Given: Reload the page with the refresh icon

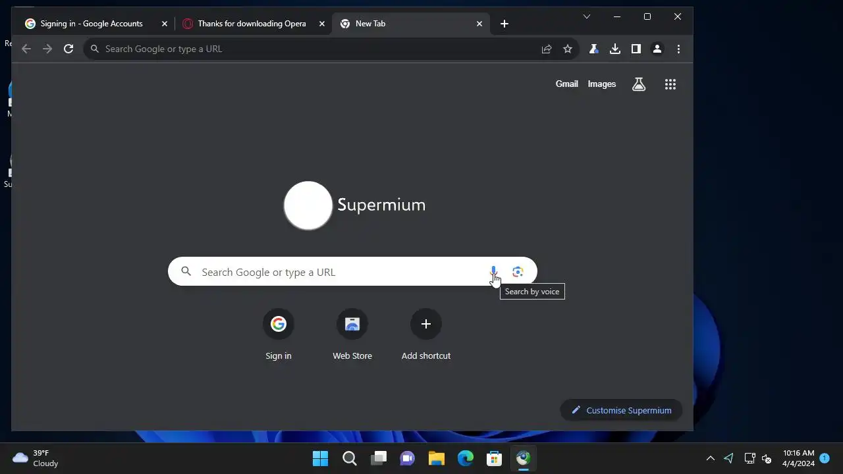Looking at the screenshot, I should pos(68,49).
